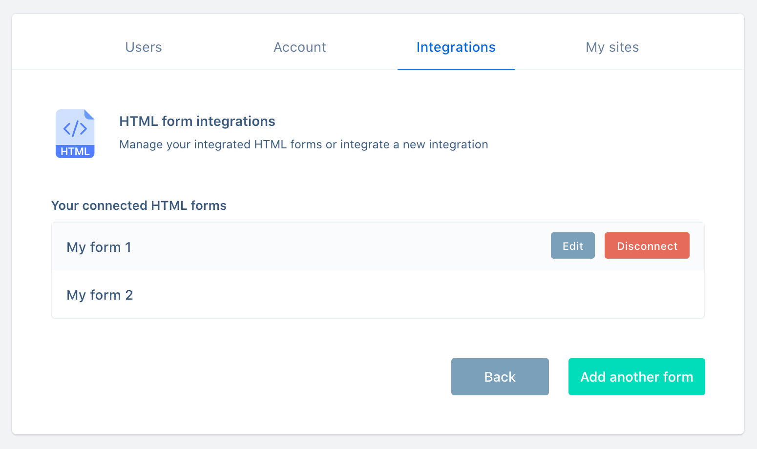Screen dimensions: 757x449
Task: Open the Account tab
Action: pos(300,47)
